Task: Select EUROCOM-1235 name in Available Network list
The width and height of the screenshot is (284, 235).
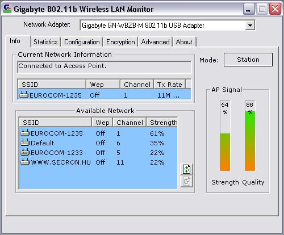Action: (x=57, y=133)
